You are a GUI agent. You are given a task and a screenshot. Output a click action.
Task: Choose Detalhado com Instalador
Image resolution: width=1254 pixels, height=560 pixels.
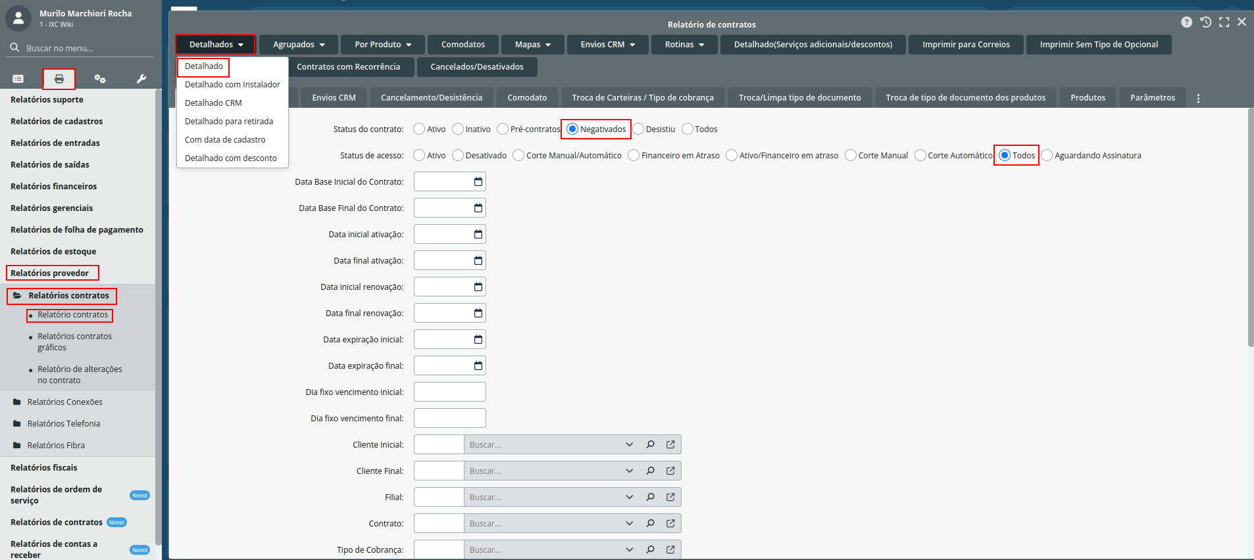(232, 85)
